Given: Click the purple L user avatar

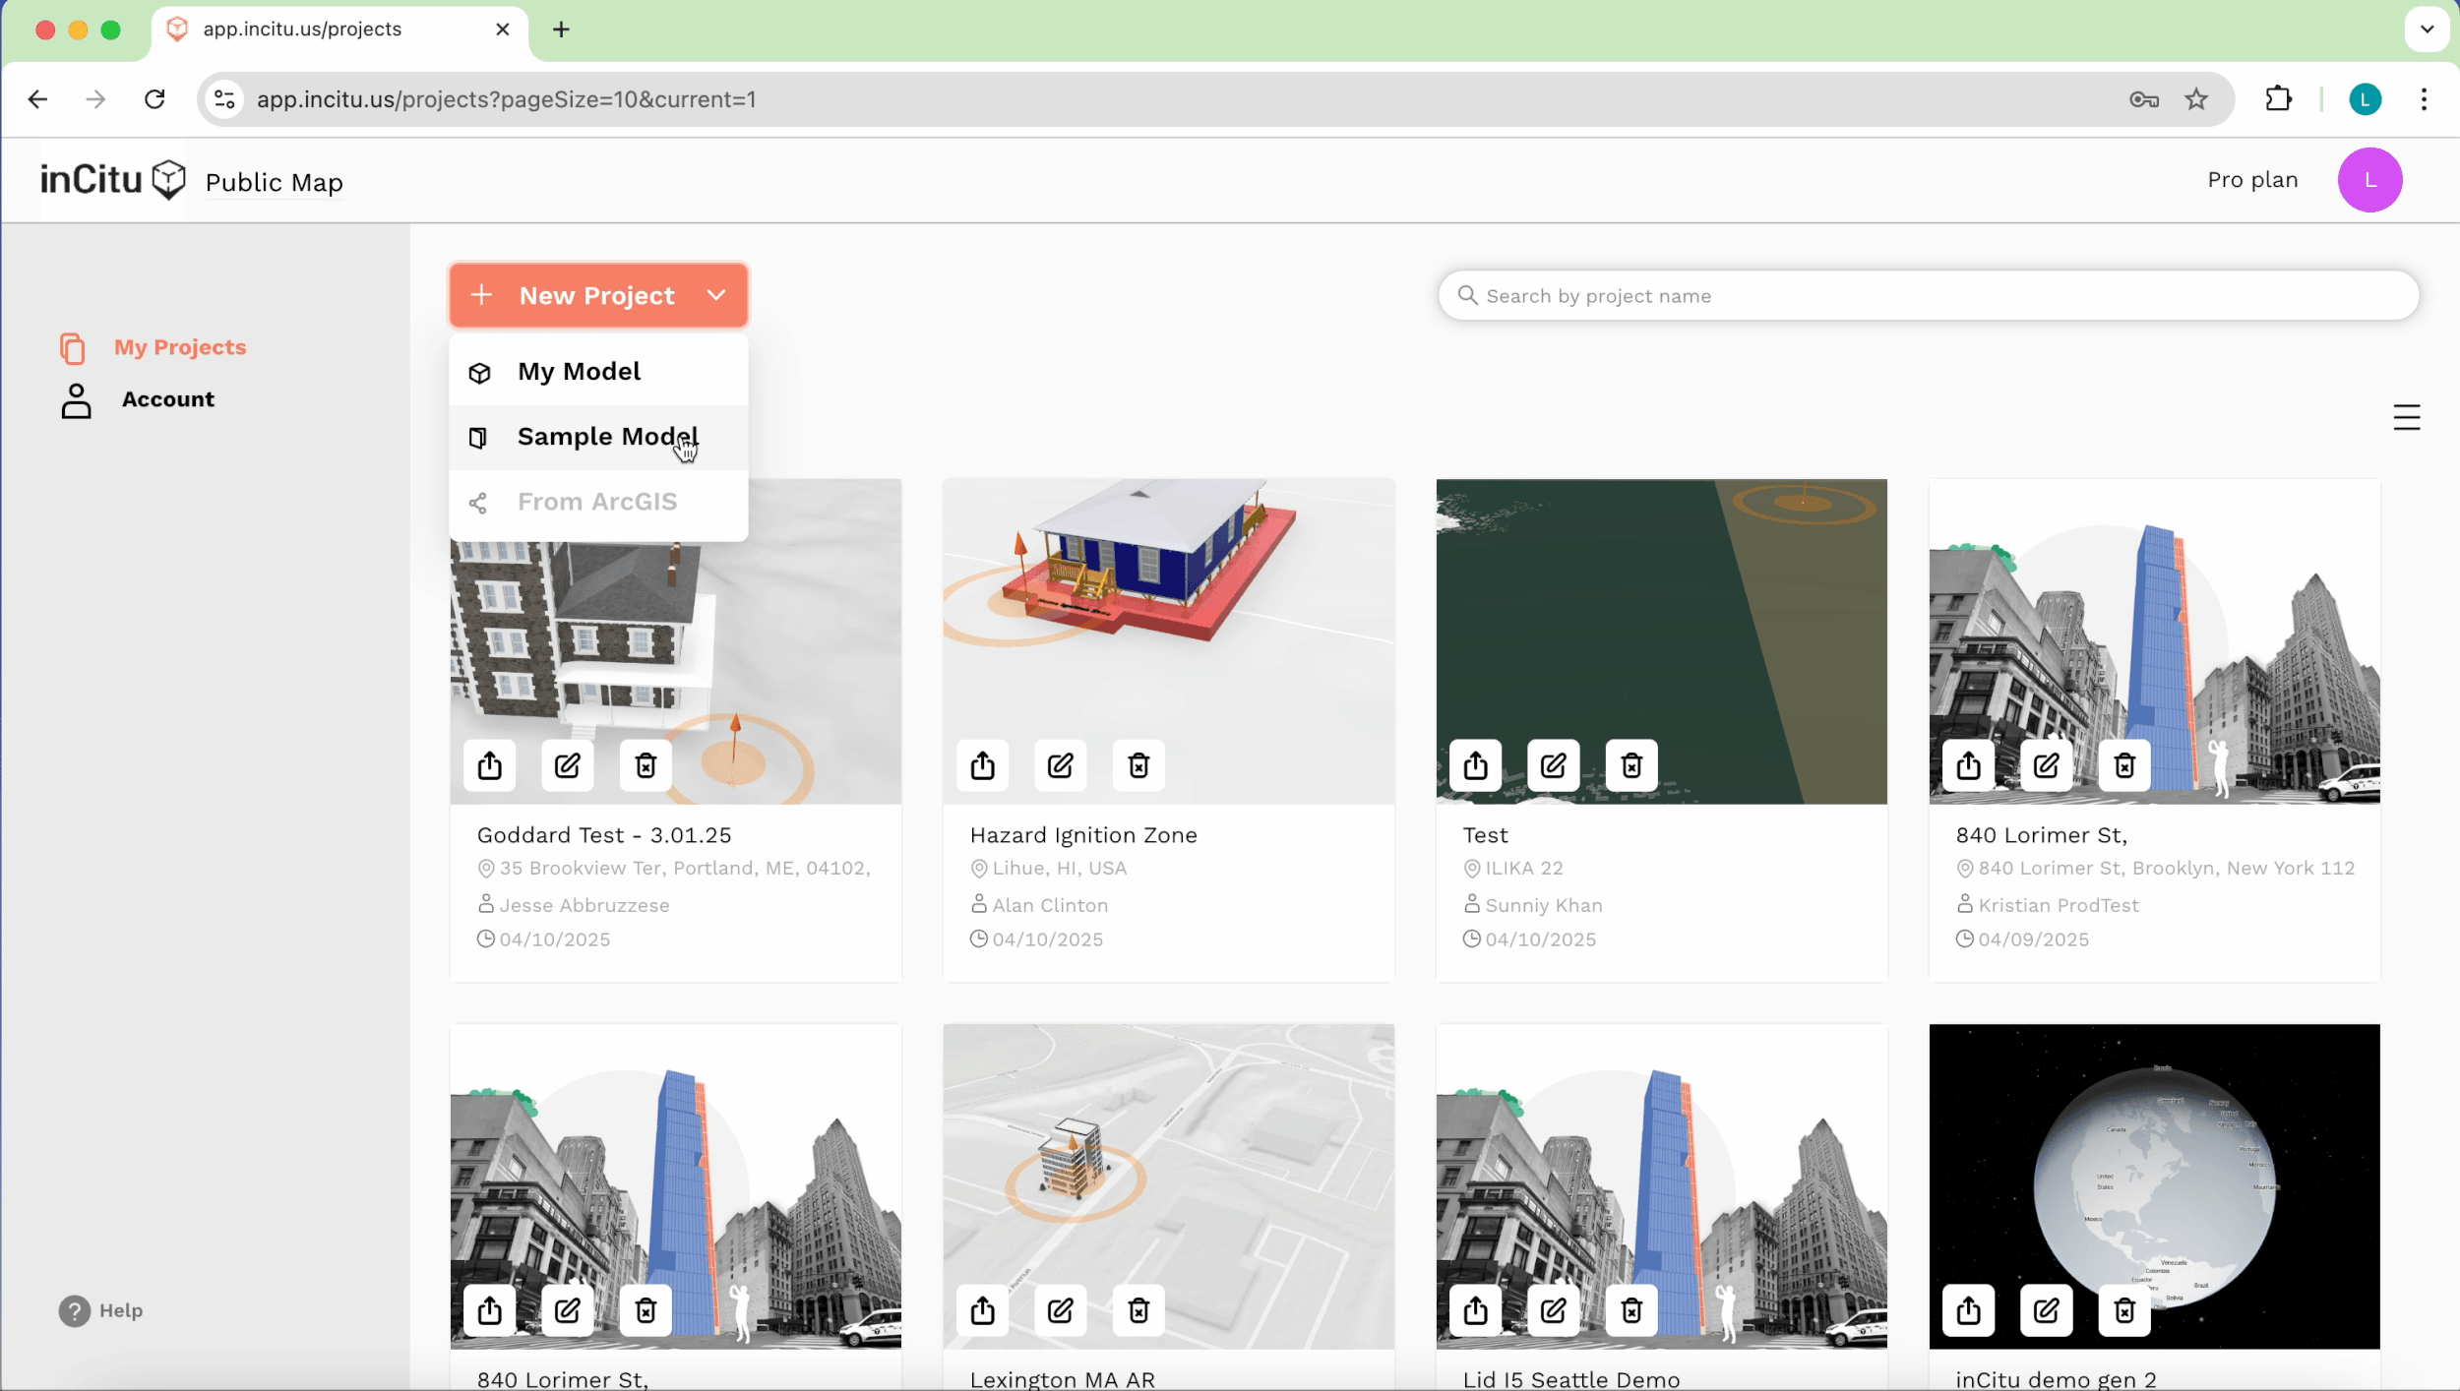Looking at the screenshot, I should (2369, 180).
